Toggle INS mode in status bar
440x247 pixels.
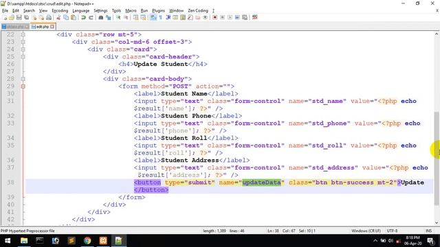[428, 231]
